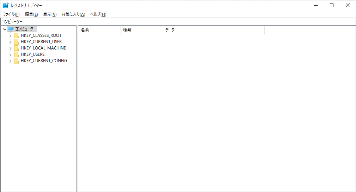Image resolution: width=356 pixels, height=192 pixels.
Task: Click the HKEY_USERS folder icon
Action: (16, 54)
